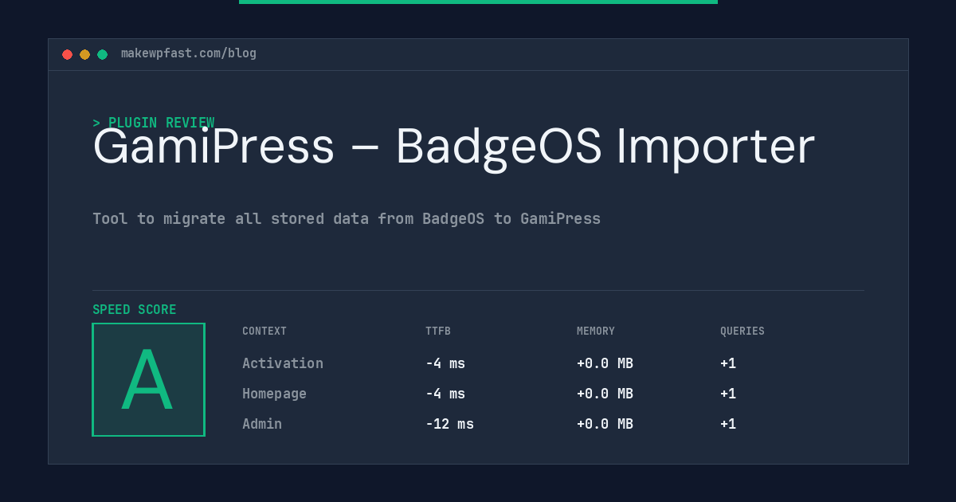Click Homepage queries value +1
This screenshot has width=956, height=502.
tap(728, 394)
